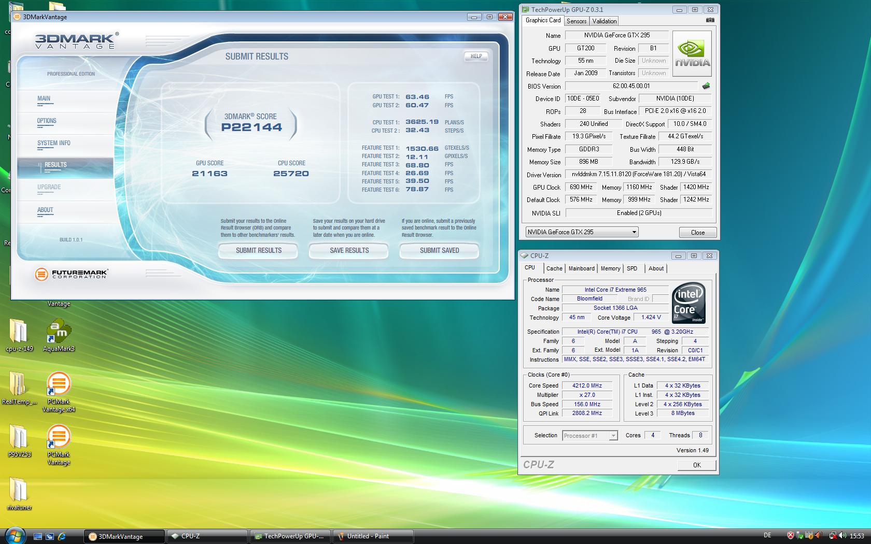This screenshot has height=544, width=871.
Task: Click GPU-Z screenshot camera icon
Action: [710, 20]
